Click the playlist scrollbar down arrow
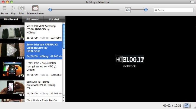This screenshot has height=109, width=196. 64,100
